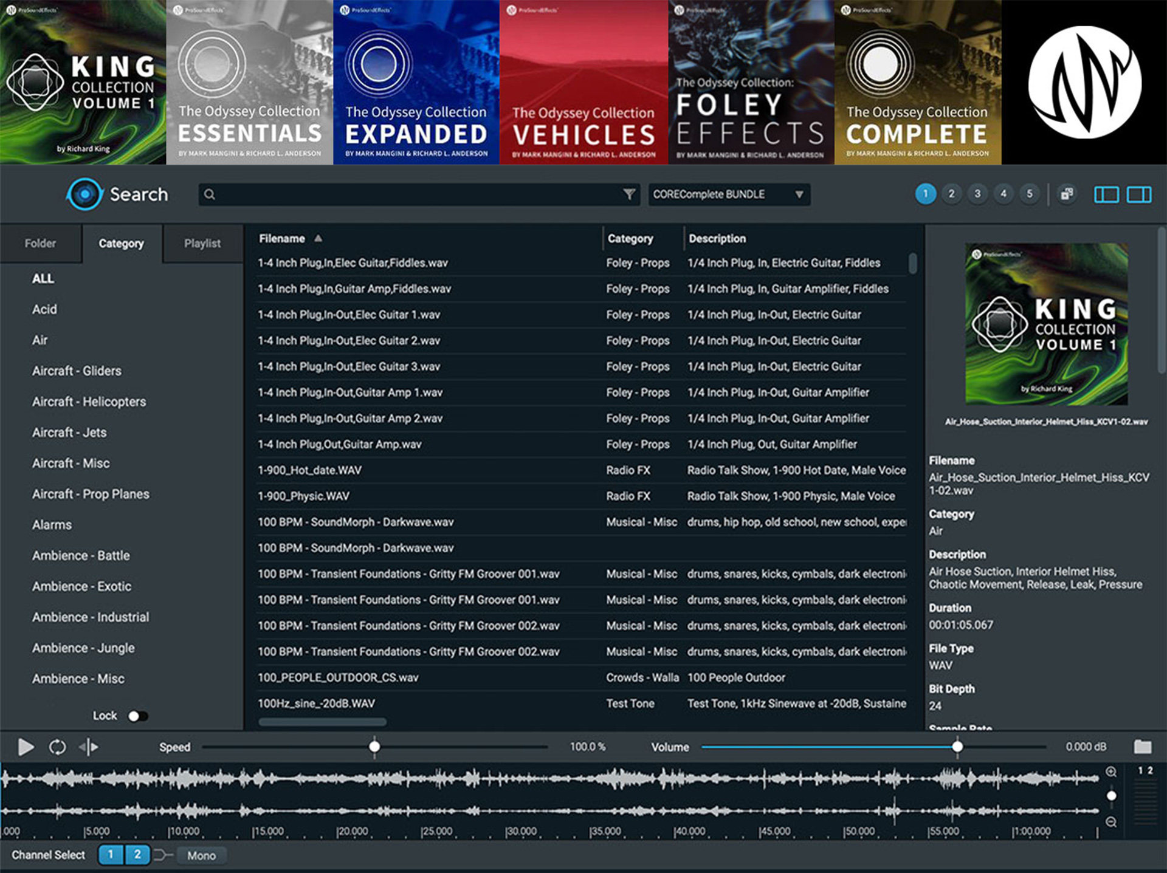Open the Folder tab
Viewport: 1167px width, 873px height.
click(x=40, y=243)
